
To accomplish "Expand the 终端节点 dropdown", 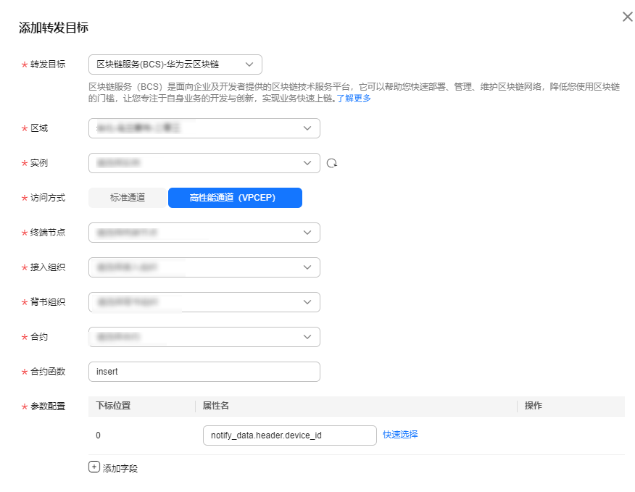I will (x=204, y=233).
